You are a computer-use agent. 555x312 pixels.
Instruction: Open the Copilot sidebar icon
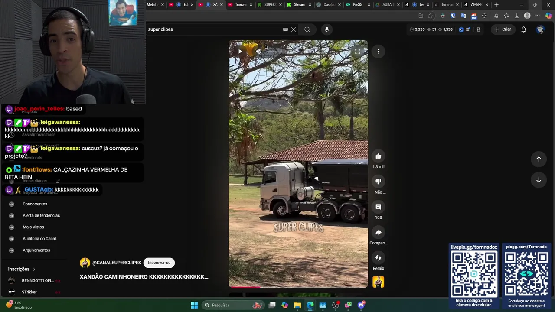(x=548, y=16)
